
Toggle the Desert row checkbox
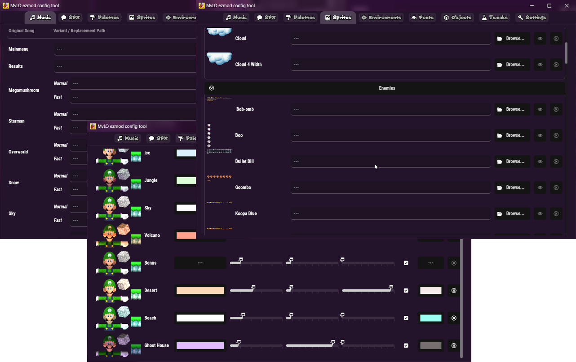(406, 291)
